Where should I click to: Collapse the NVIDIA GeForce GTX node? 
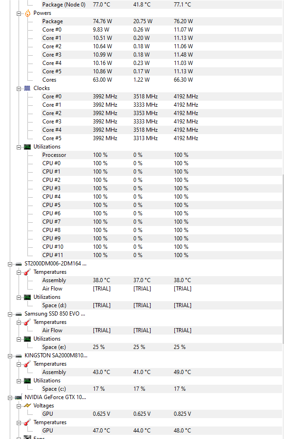click(x=10, y=397)
